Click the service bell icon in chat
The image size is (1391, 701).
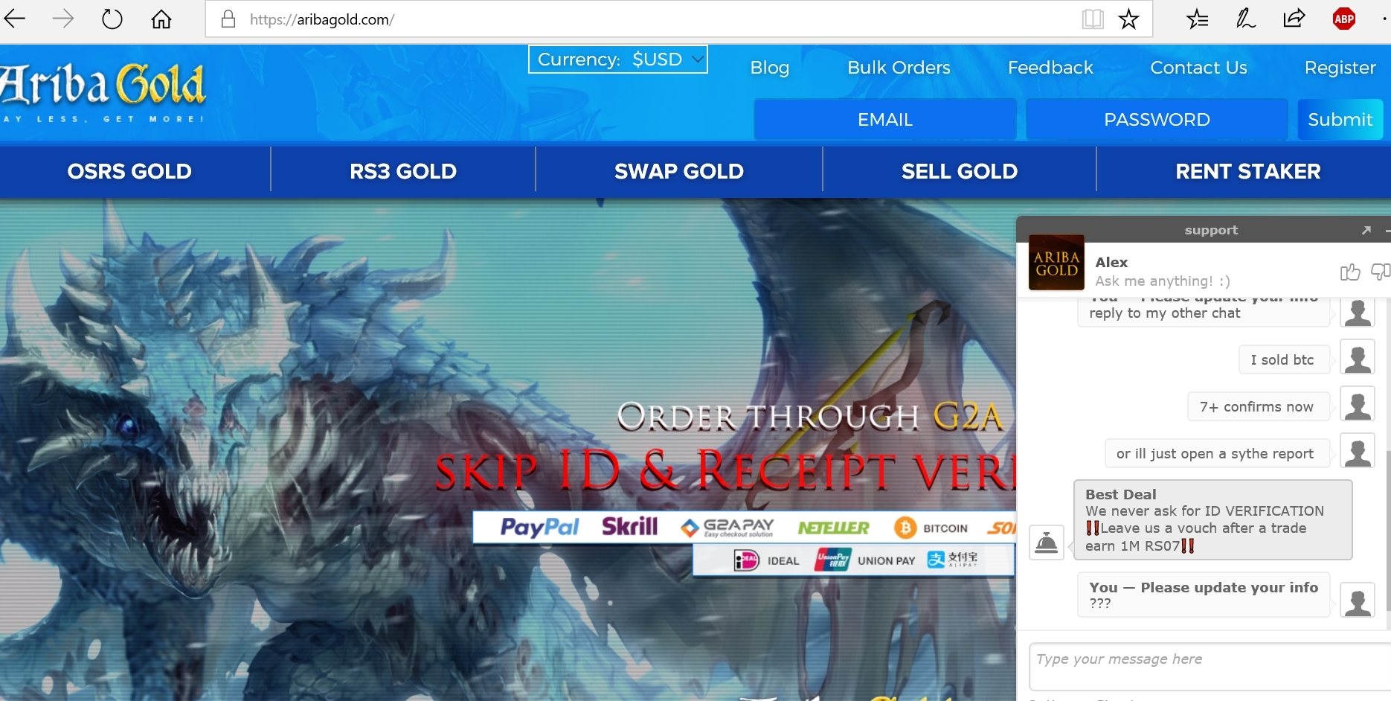click(1047, 542)
